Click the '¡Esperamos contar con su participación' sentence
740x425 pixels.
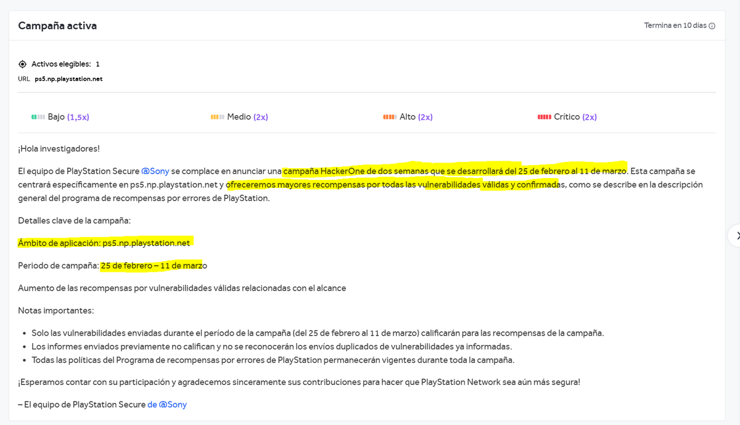[299, 382]
